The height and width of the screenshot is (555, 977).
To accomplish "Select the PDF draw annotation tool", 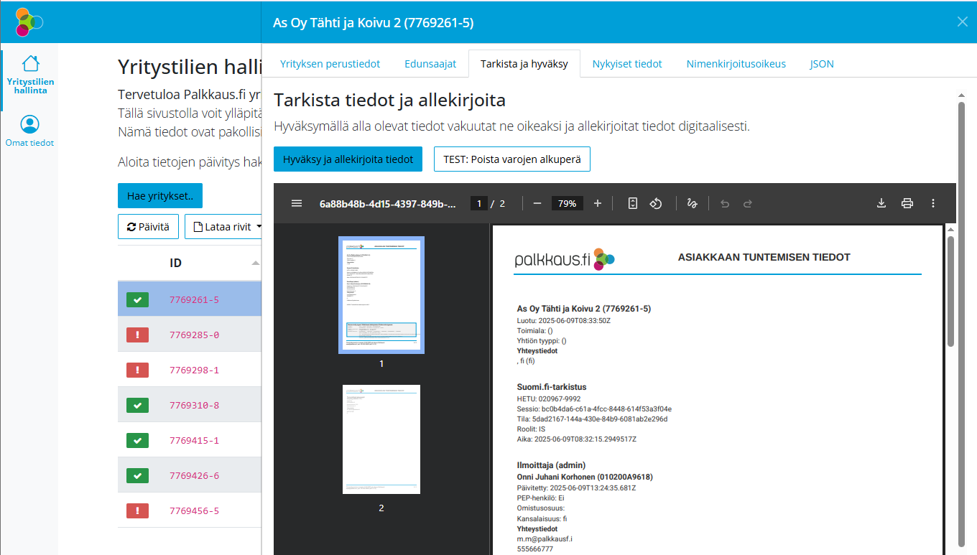I will click(x=692, y=203).
